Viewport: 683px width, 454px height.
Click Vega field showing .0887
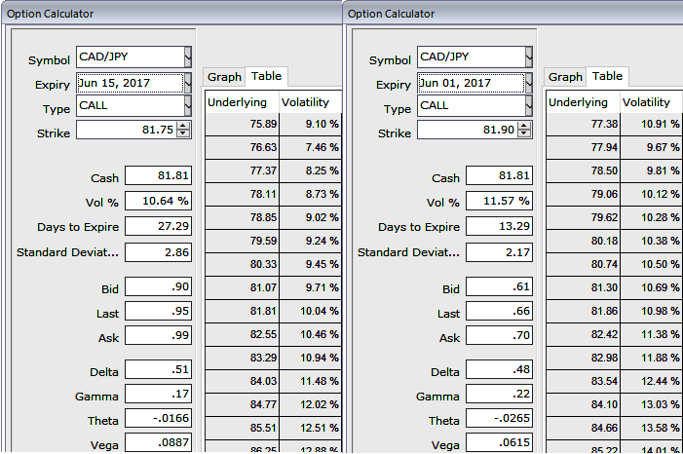point(158,442)
